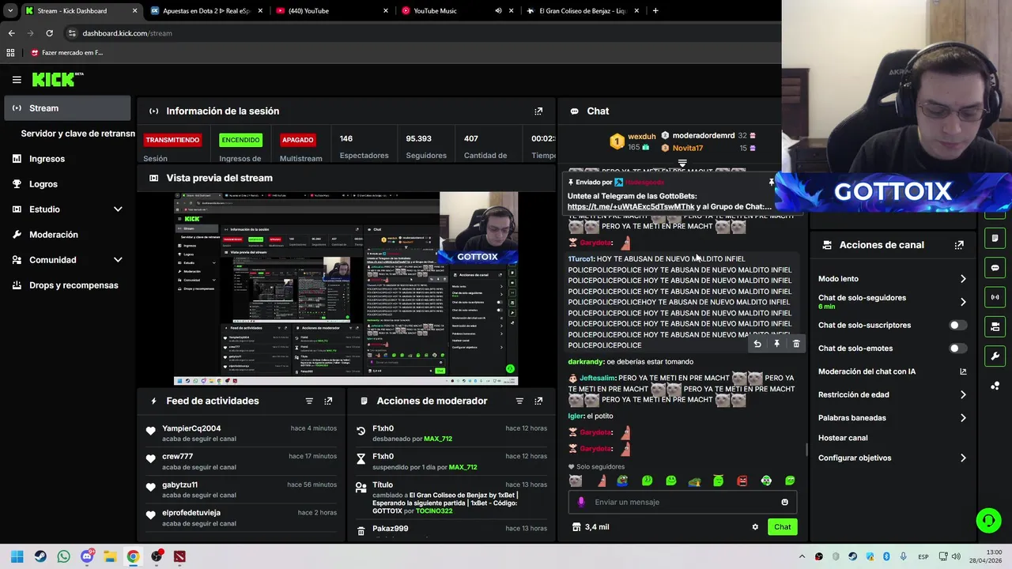The height and width of the screenshot is (569, 1012).
Task: Open the Acciones de moderador filter
Action: 519,401
